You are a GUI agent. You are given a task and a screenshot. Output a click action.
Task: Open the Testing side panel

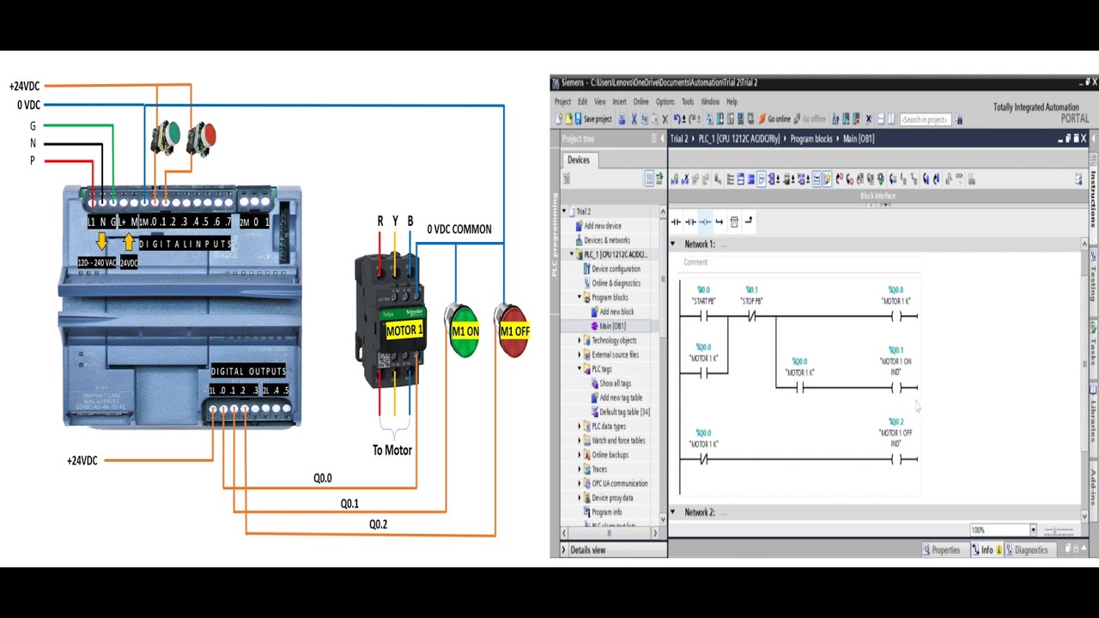pos(1093,283)
